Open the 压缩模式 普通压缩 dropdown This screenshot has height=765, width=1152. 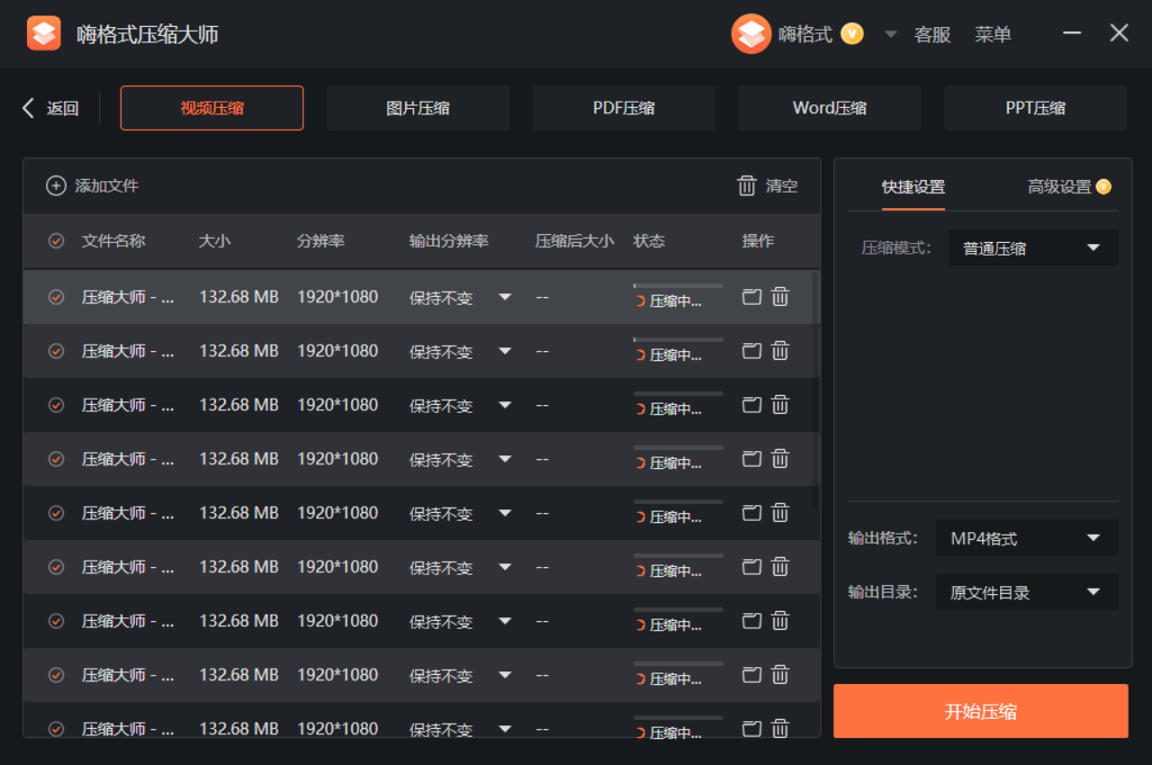click(x=1032, y=247)
